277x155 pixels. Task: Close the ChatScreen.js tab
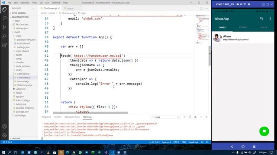coord(59,8)
